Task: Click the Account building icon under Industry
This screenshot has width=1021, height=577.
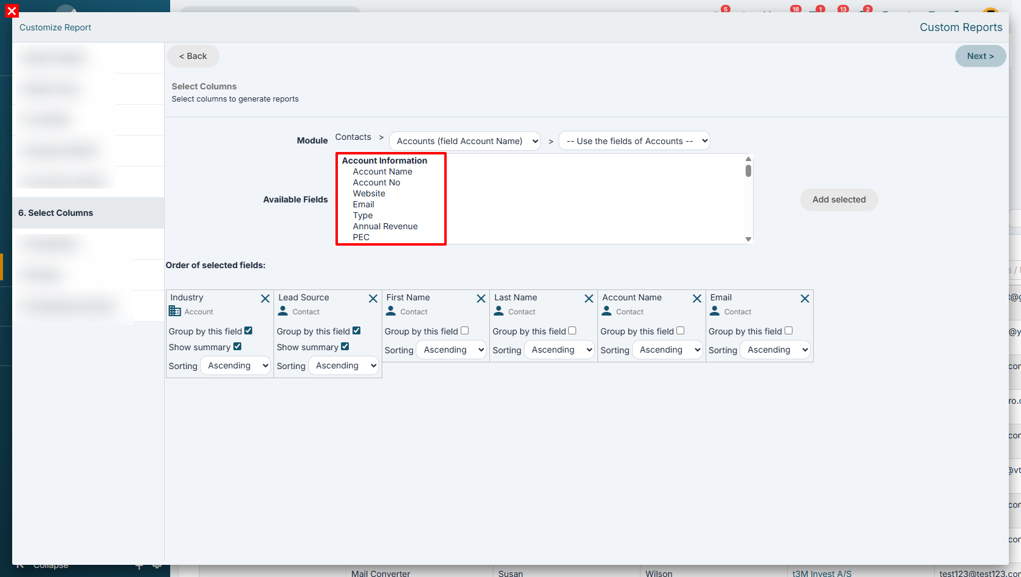Action: coord(175,311)
